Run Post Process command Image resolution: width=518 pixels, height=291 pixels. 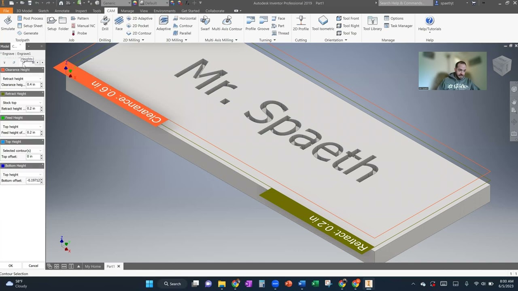[x=30, y=18]
